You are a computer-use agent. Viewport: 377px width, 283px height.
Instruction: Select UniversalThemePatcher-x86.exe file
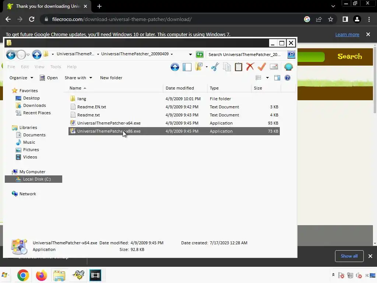[174, 131]
